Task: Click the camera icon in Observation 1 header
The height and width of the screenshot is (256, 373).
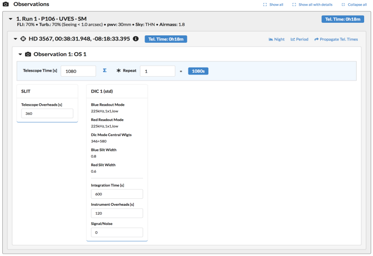Action: tap(28, 54)
